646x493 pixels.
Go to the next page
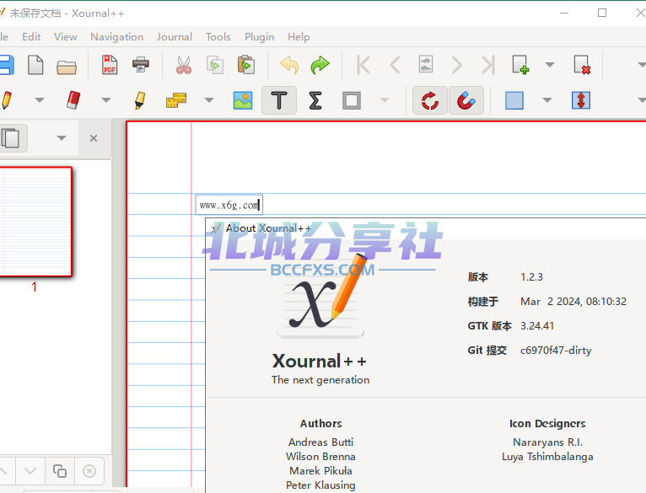(x=456, y=65)
